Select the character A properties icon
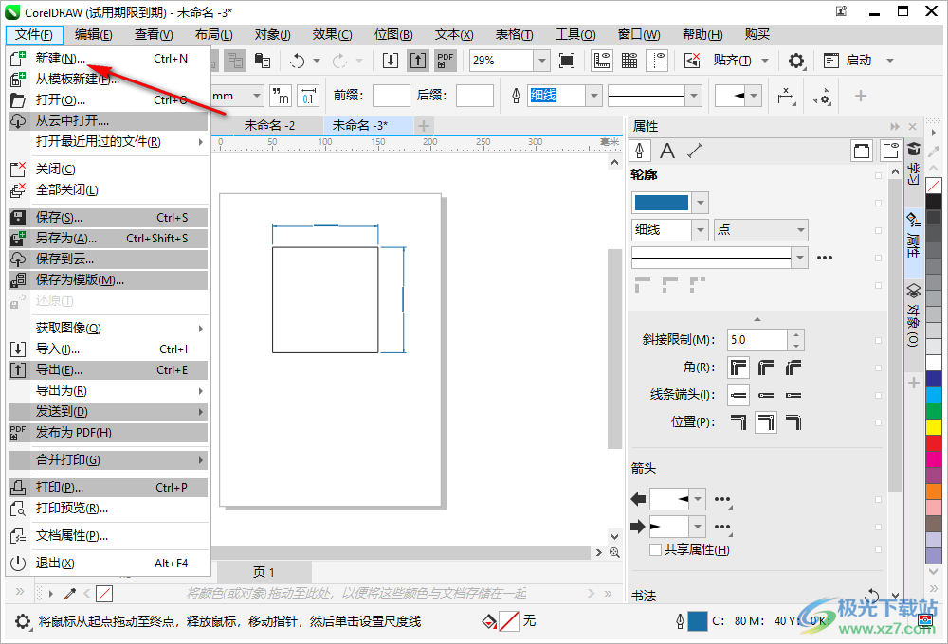The height and width of the screenshot is (644, 948). point(667,151)
